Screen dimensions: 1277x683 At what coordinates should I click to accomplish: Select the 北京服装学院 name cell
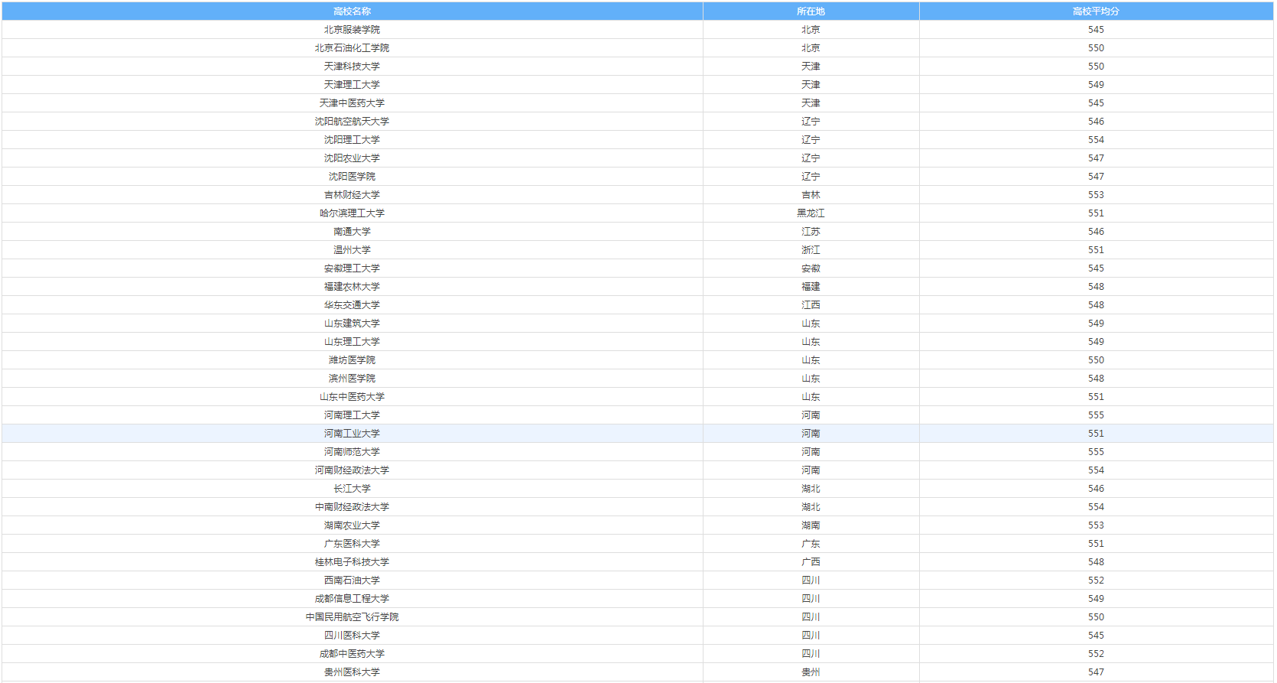click(352, 30)
